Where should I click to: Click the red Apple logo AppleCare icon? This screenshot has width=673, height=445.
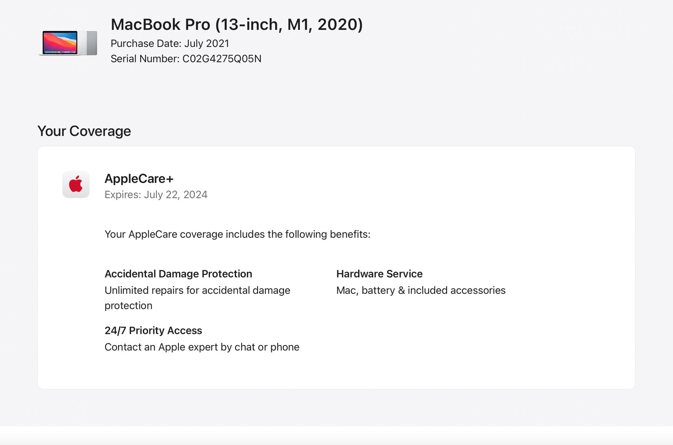76,185
